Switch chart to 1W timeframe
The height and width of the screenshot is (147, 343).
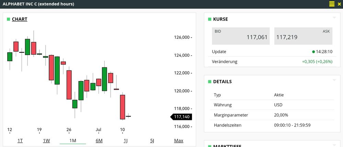[x=46, y=141]
